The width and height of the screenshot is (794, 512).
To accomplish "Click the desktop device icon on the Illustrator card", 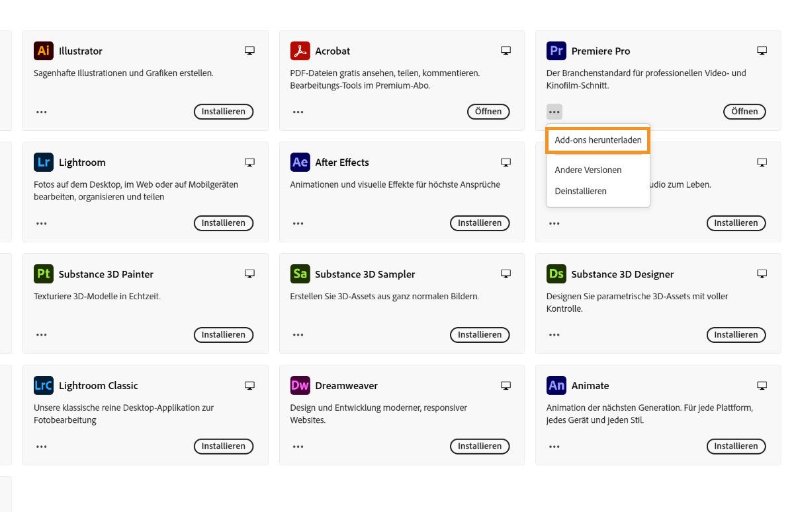I will [x=249, y=50].
